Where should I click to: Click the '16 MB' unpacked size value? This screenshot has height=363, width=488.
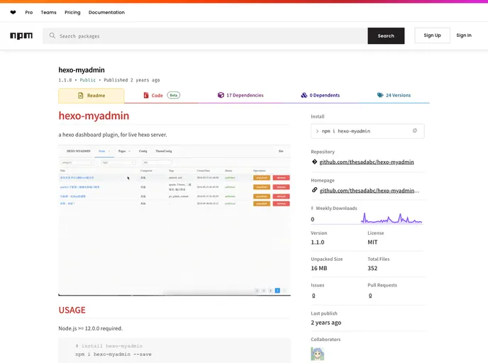[319, 268]
